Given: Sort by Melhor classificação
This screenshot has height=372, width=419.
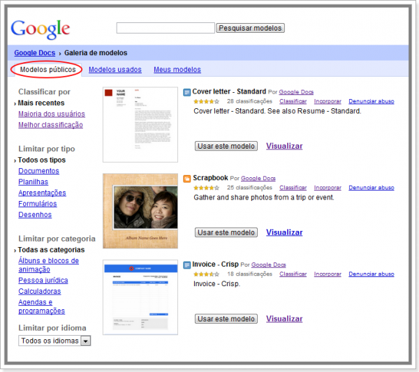Looking at the screenshot, I should tap(50, 125).
